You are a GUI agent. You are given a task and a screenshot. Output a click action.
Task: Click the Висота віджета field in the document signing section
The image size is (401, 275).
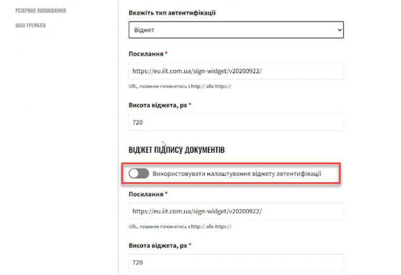pyautogui.click(x=236, y=262)
